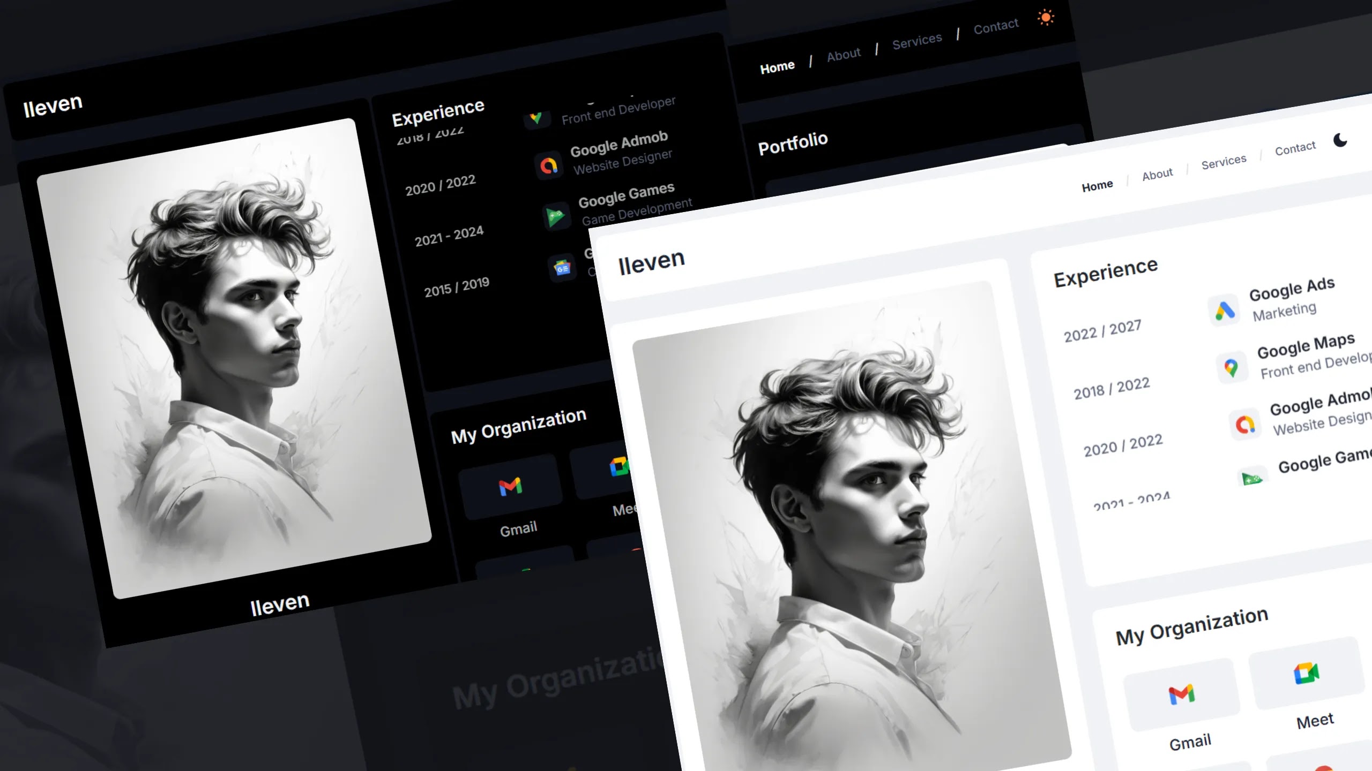Select the 2020 / 2022 date in the light page
This screenshot has width=1372, height=771.
pyautogui.click(x=1123, y=445)
